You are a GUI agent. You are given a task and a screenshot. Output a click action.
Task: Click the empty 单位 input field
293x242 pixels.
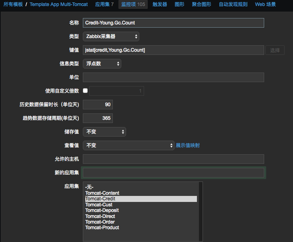point(173,77)
